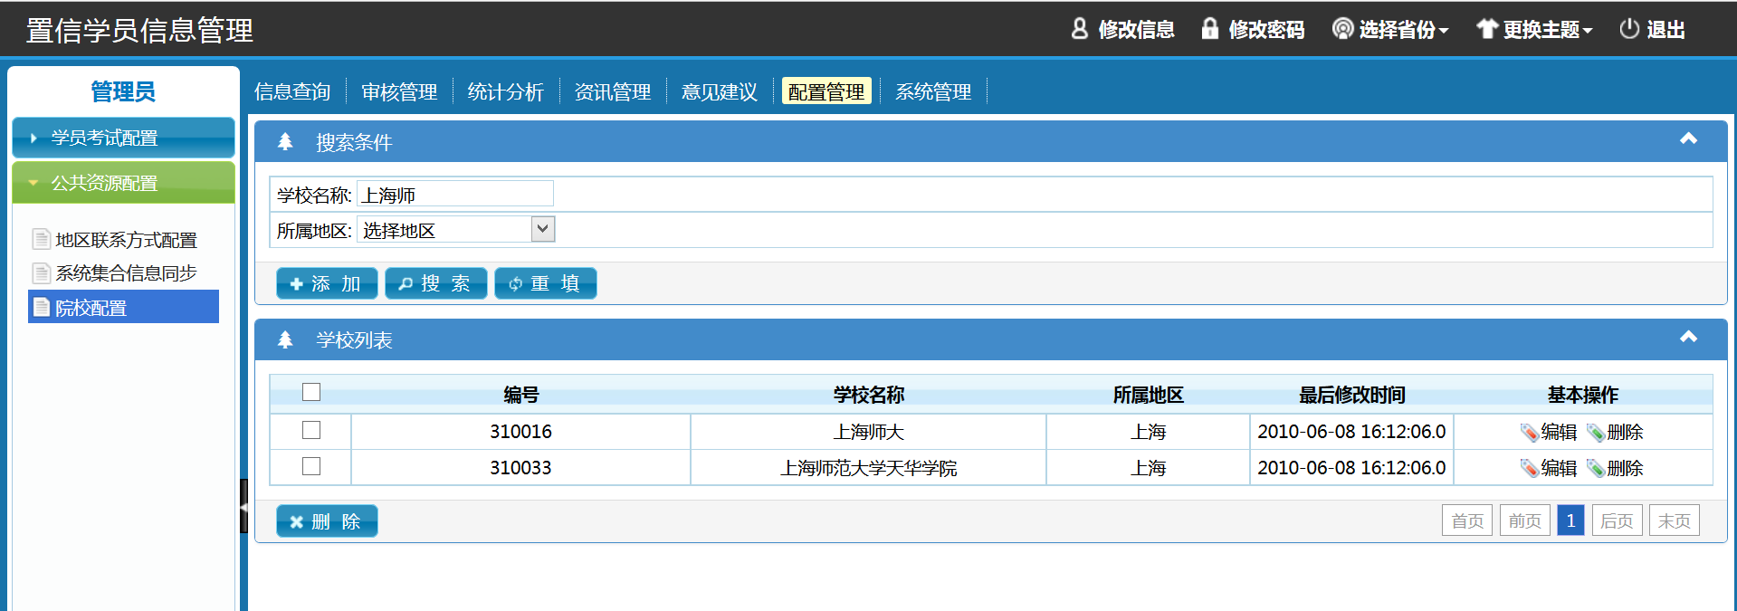Click 修改密码 link in header
This screenshot has height=611, width=1737.
pos(1266,30)
